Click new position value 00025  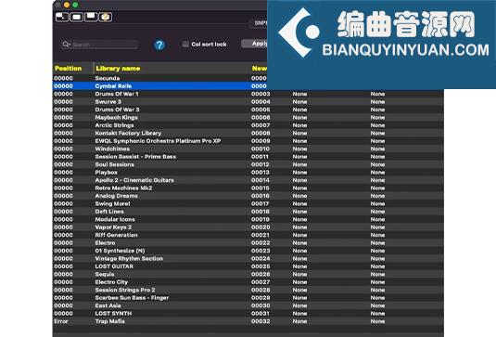coord(261,266)
